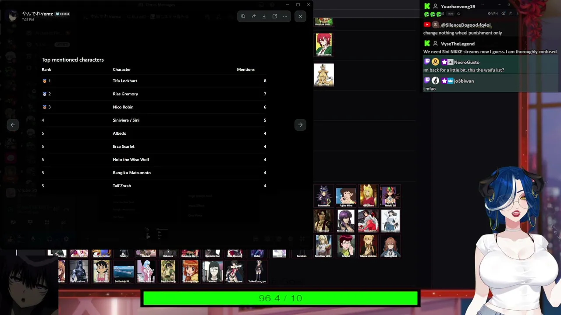The height and width of the screenshot is (315, 561).
Task: Click the Nico Robin character name
Action: (x=123, y=107)
